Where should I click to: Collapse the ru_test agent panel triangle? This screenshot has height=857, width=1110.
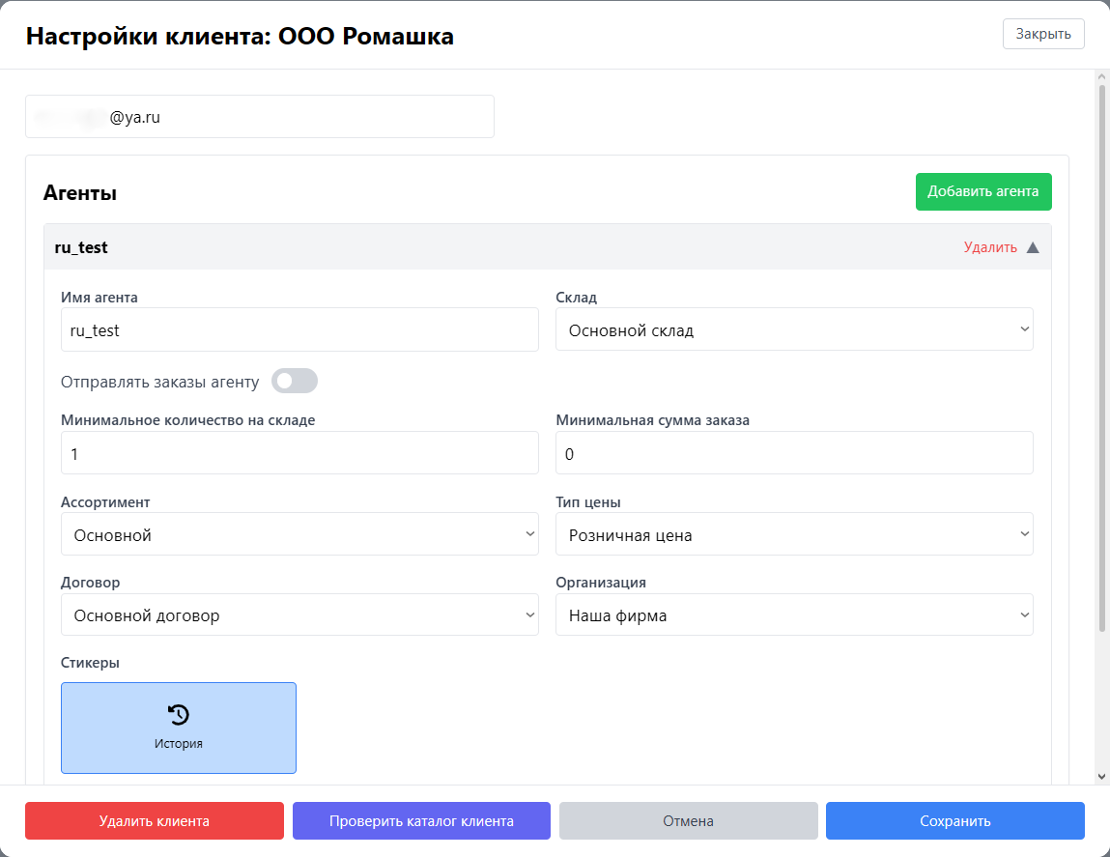(1033, 247)
